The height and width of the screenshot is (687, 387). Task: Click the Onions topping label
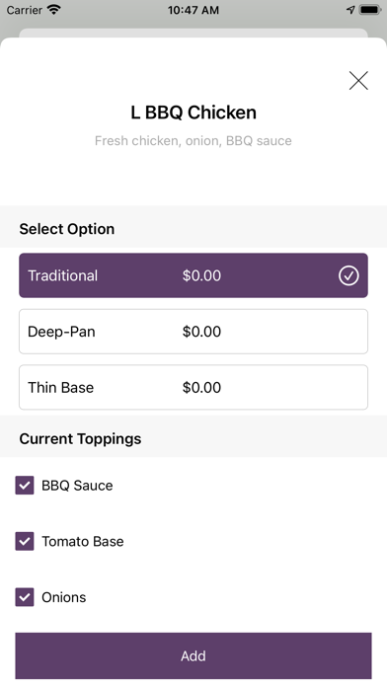[x=63, y=597]
